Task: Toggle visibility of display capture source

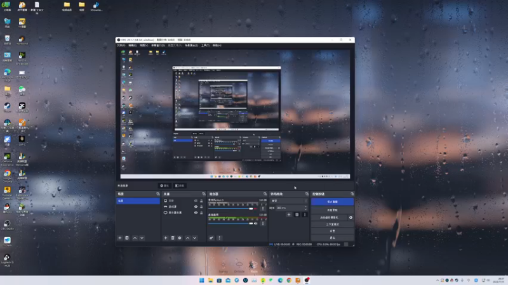Action: point(196,213)
